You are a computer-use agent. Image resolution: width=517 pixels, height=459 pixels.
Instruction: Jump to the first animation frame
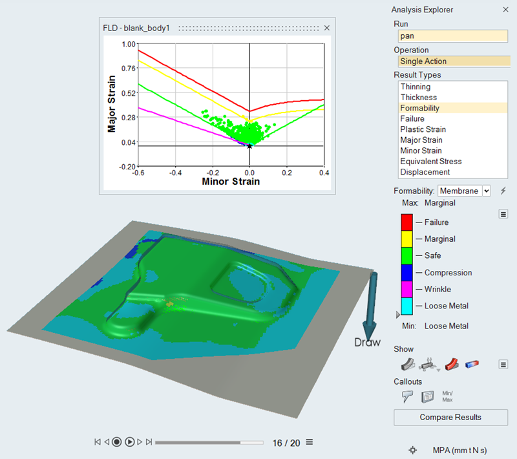[98, 442]
